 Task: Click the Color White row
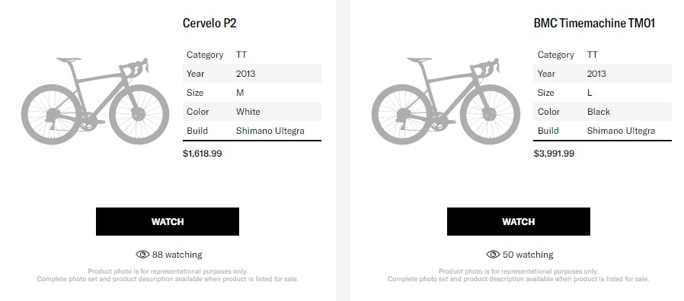(252, 112)
